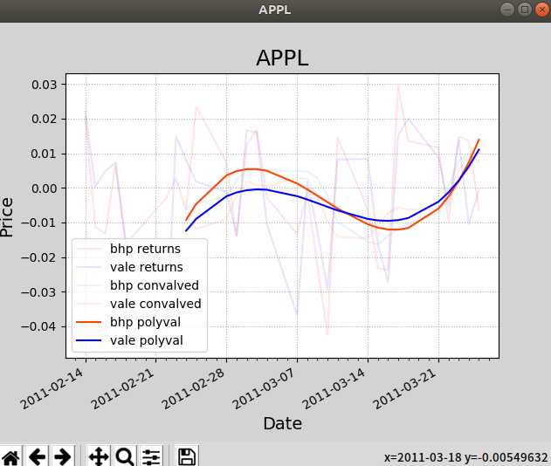Click the Date x-axis label
Screen dimensions: 551x466
click(x=283, y=423)
